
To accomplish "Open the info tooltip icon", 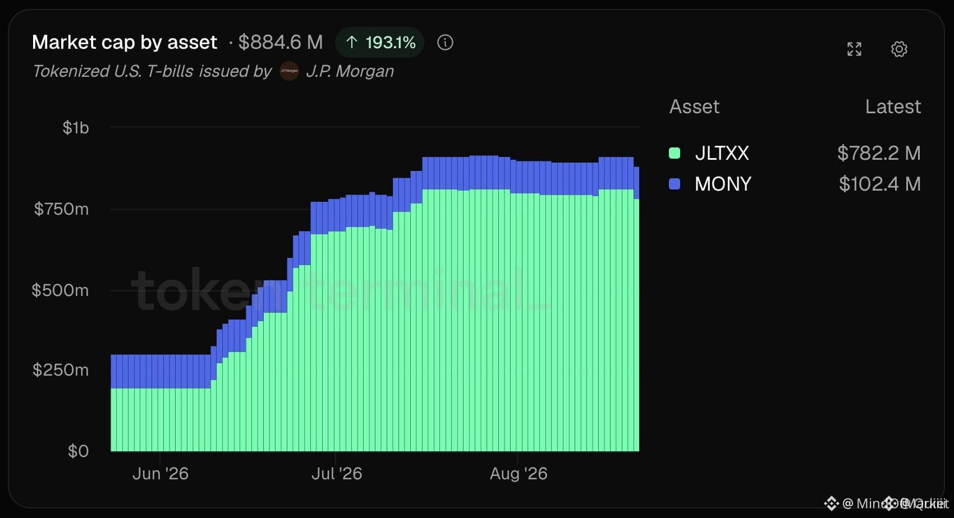I will [445, 43].
